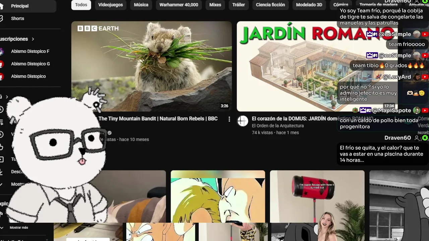Open options menu for Tiny Mountain Bandit
The image size is (429, 241).
229,119
